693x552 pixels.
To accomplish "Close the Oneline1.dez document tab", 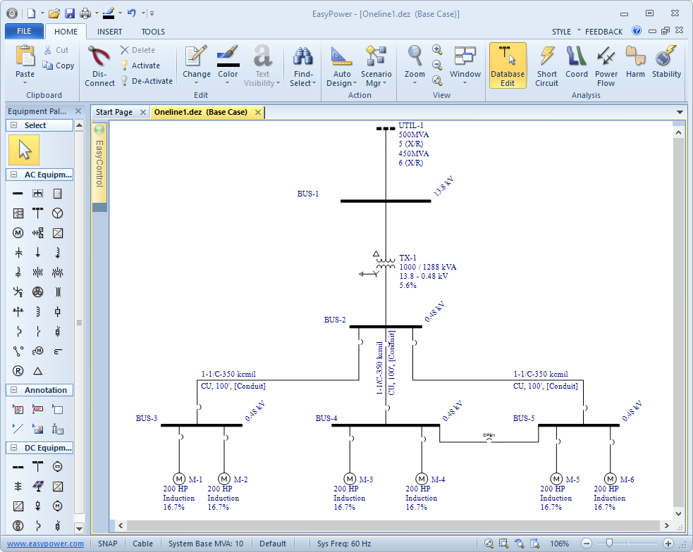I will coord(258,112).
